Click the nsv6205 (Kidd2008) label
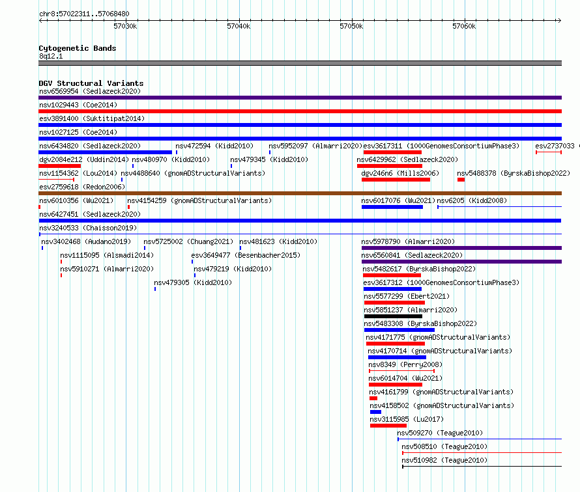The width and height of the screenshot is (580, 492). coord(472,200)
